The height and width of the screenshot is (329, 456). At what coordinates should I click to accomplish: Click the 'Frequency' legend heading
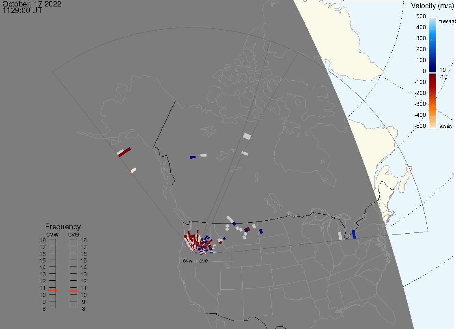coord(63,227)
